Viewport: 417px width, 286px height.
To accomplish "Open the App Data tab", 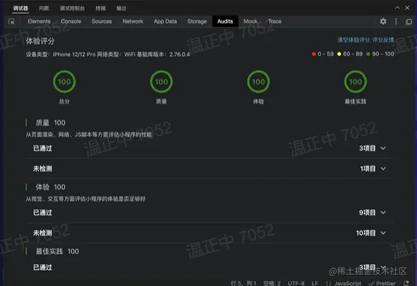I will tap(165, 21).
